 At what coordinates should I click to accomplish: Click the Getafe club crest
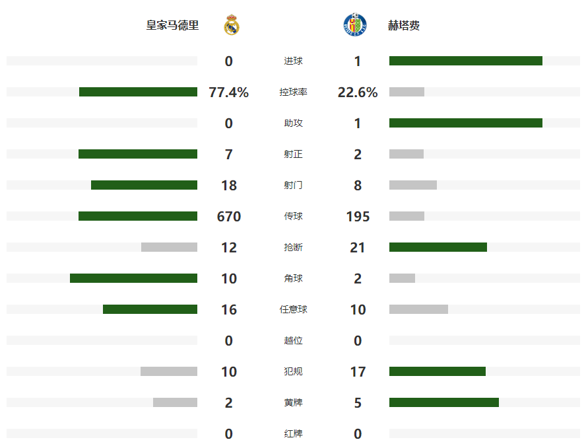(356, 25)
